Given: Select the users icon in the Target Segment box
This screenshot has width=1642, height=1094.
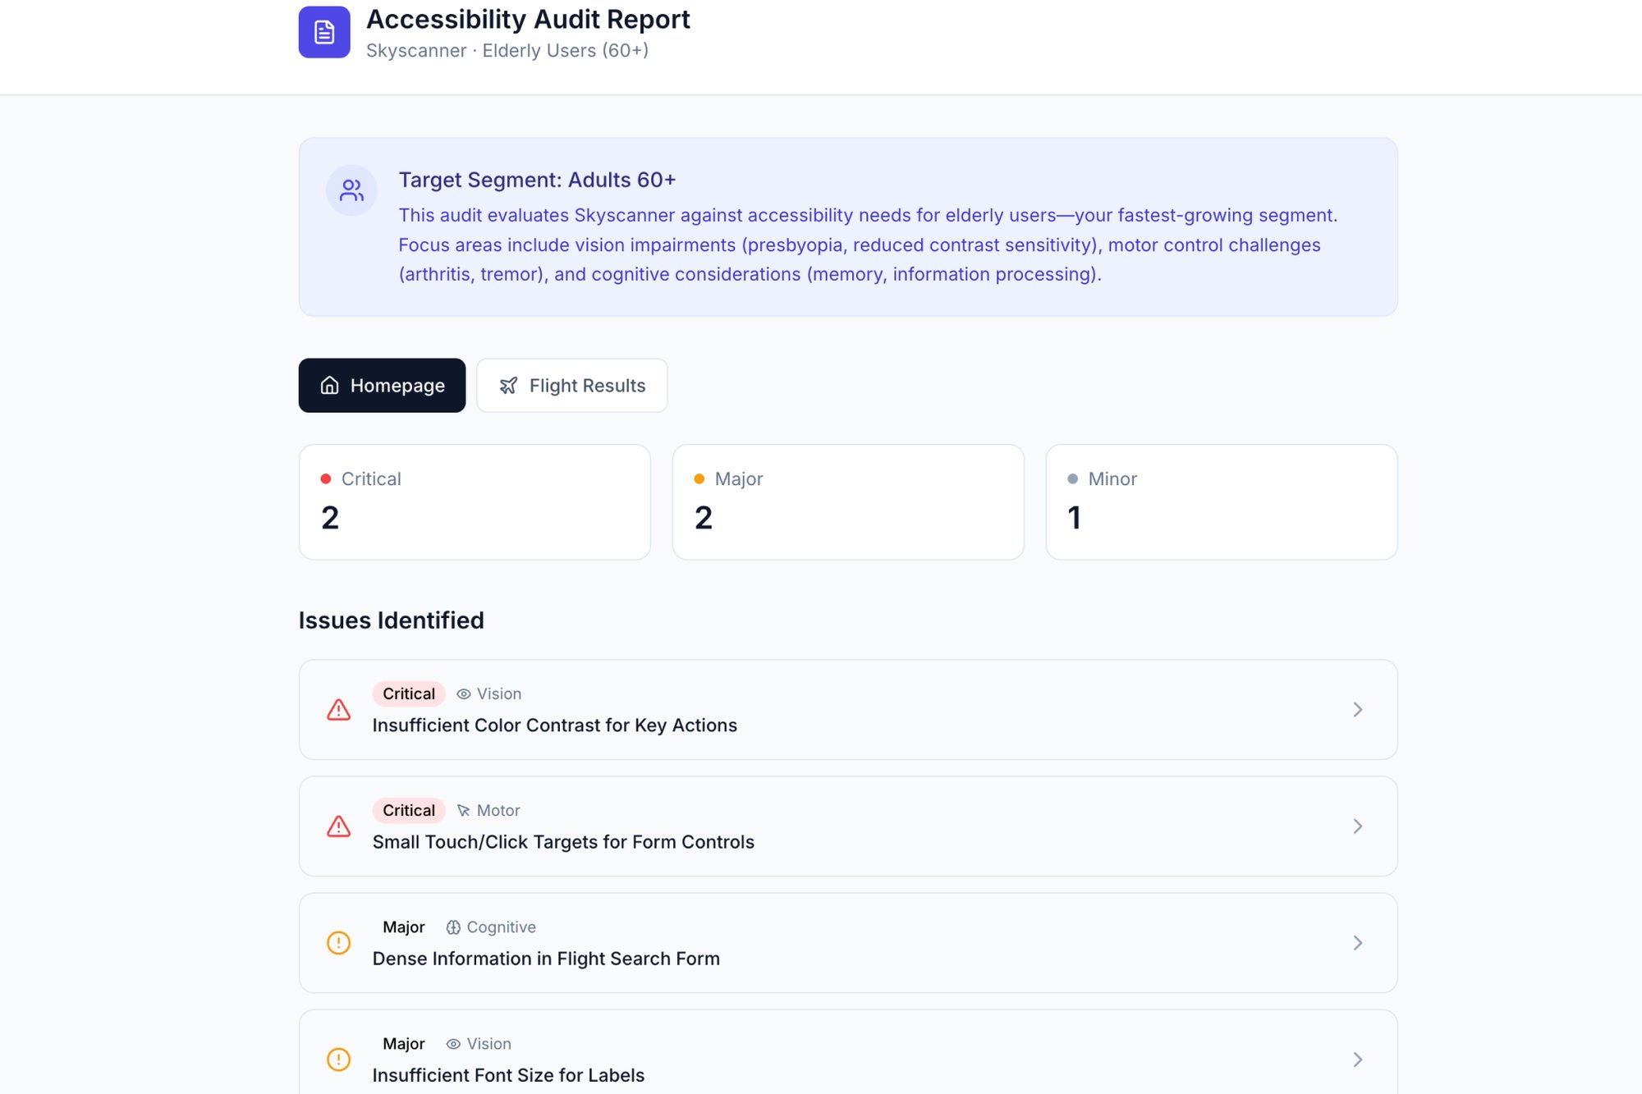Looking at the screenshot, I should (x=351, y=190).
